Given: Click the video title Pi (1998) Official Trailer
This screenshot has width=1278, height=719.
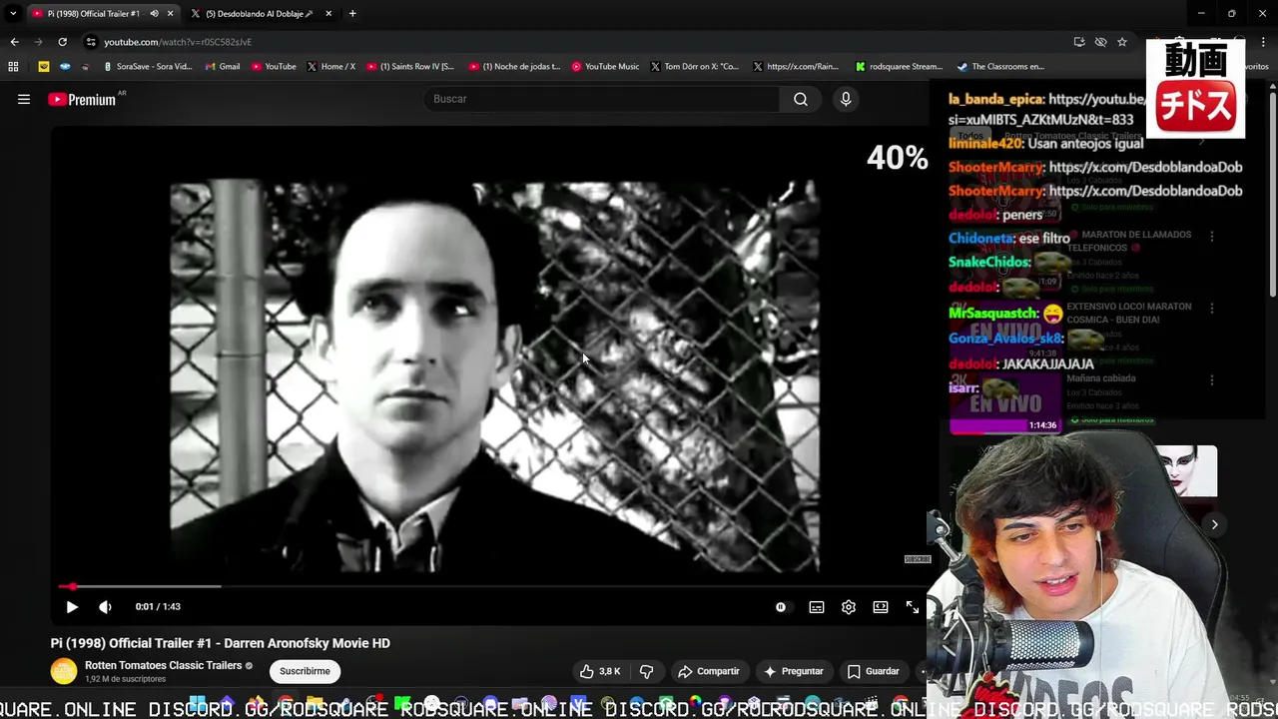Looking at the screenshot, I should (221, 643).
